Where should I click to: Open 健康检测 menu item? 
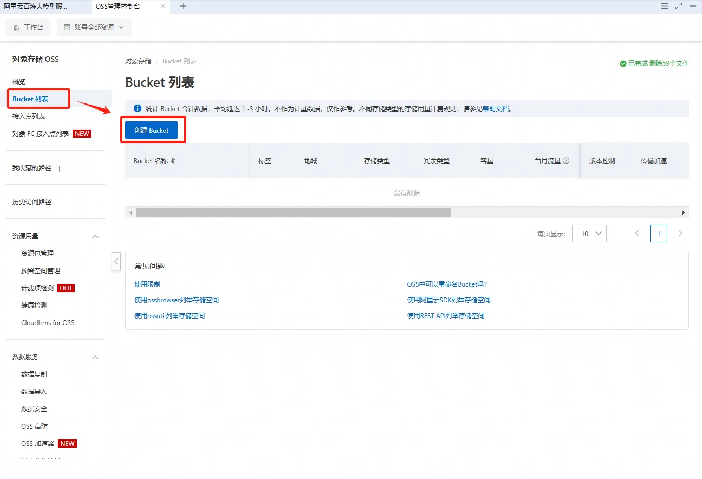point(34,306)
